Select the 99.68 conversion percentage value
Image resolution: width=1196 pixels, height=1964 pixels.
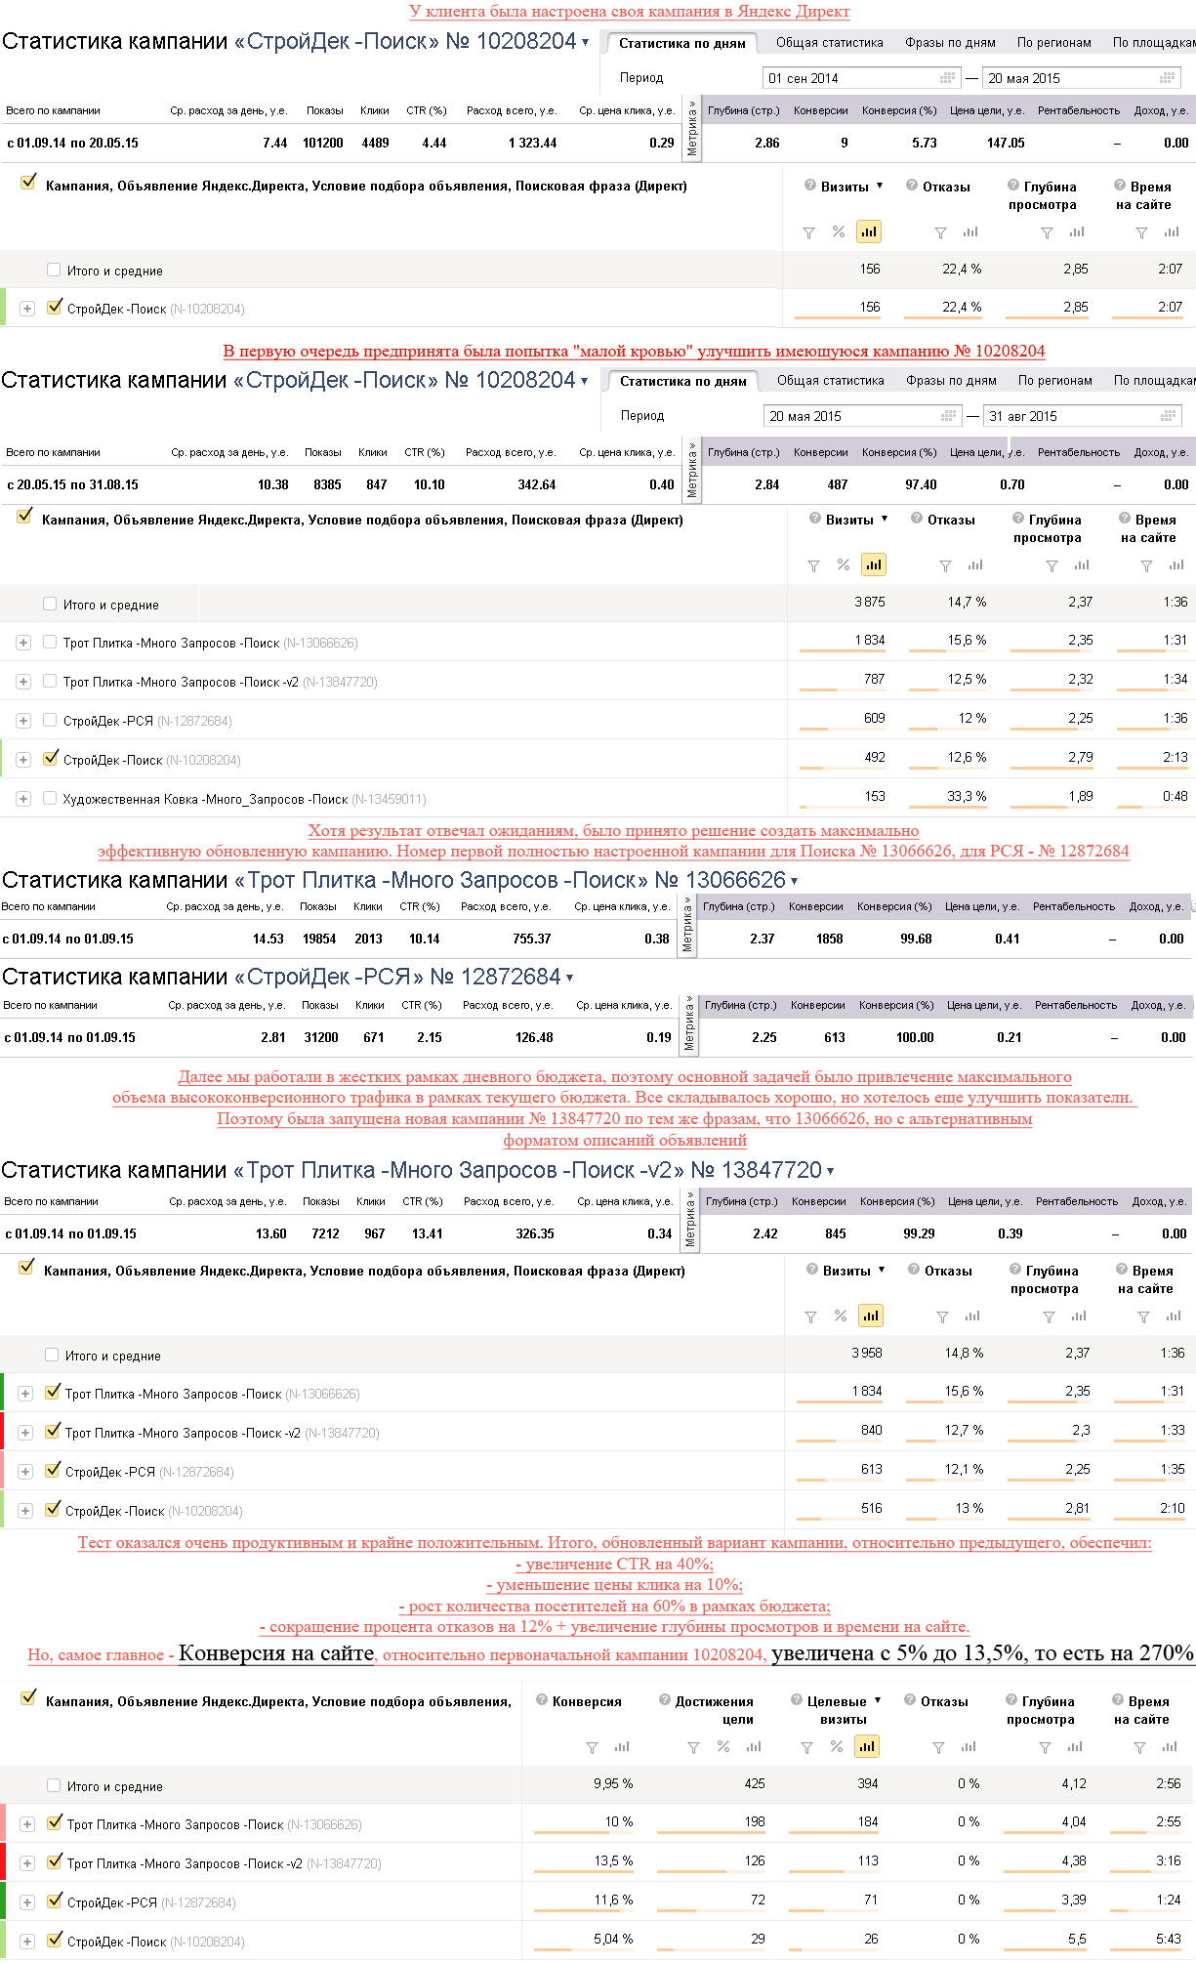pyautogui.click(x=916, y=940)
